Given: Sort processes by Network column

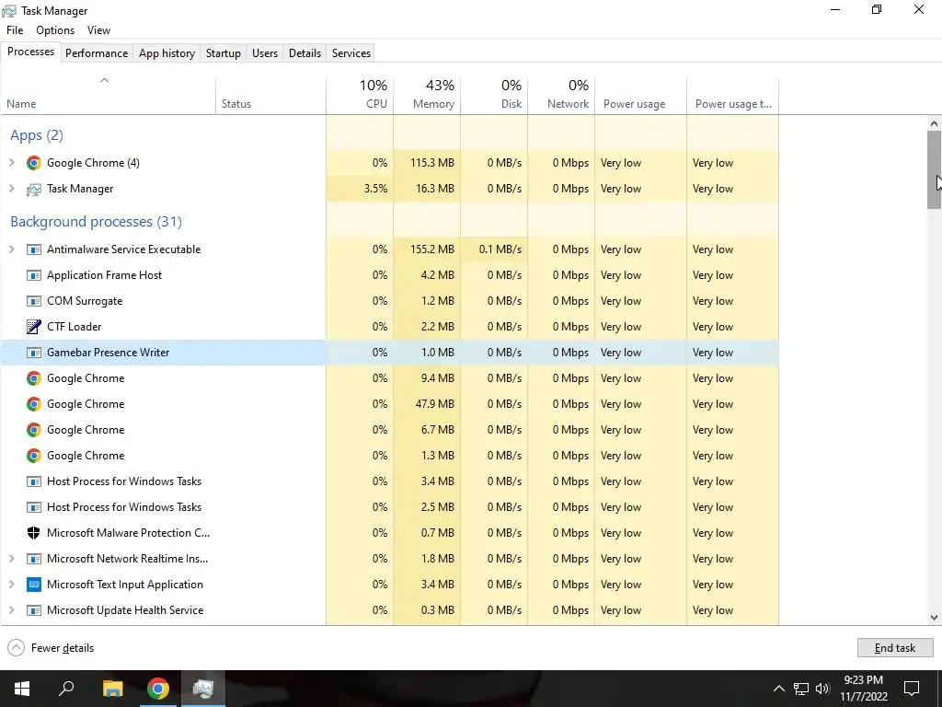Looking at the screenshot, I should [561, 95].
